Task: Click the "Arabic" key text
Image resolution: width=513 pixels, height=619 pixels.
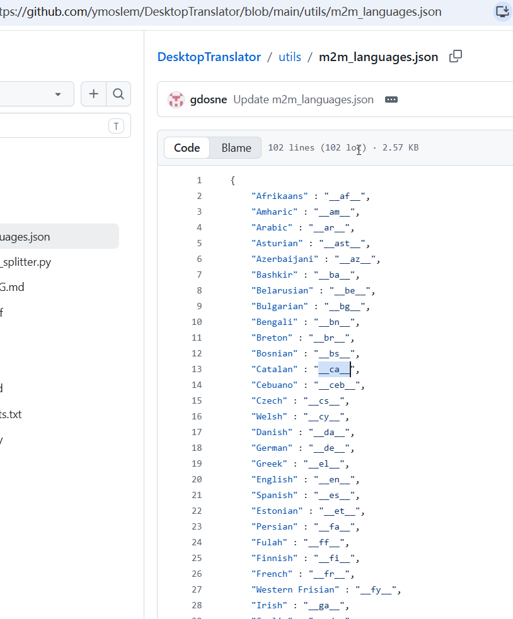Action: (x=272, y=228)
